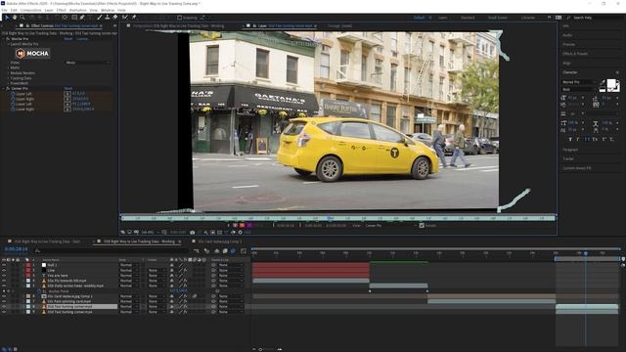Viewport: 626px width, 352px height.
Task: Expand the Matte property group
Action: point(9,67)
